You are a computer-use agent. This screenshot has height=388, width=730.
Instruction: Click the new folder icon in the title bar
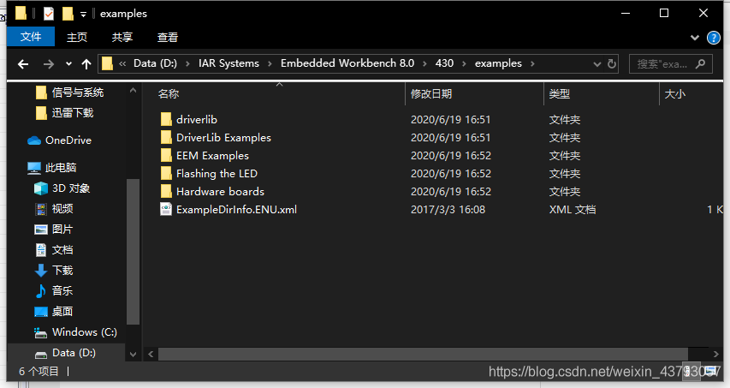pyautogui.click(x=68, y=14)
